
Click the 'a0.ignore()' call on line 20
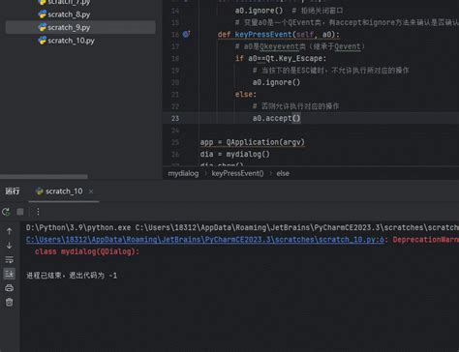click(276, 82)
